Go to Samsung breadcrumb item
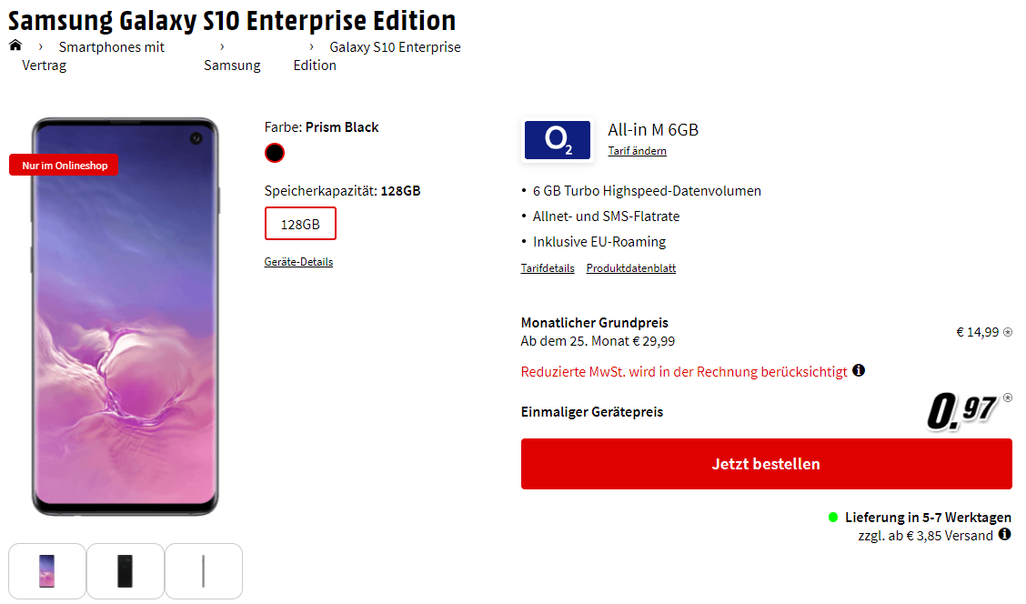This screenshot has width=1026, height=604. 232,65
